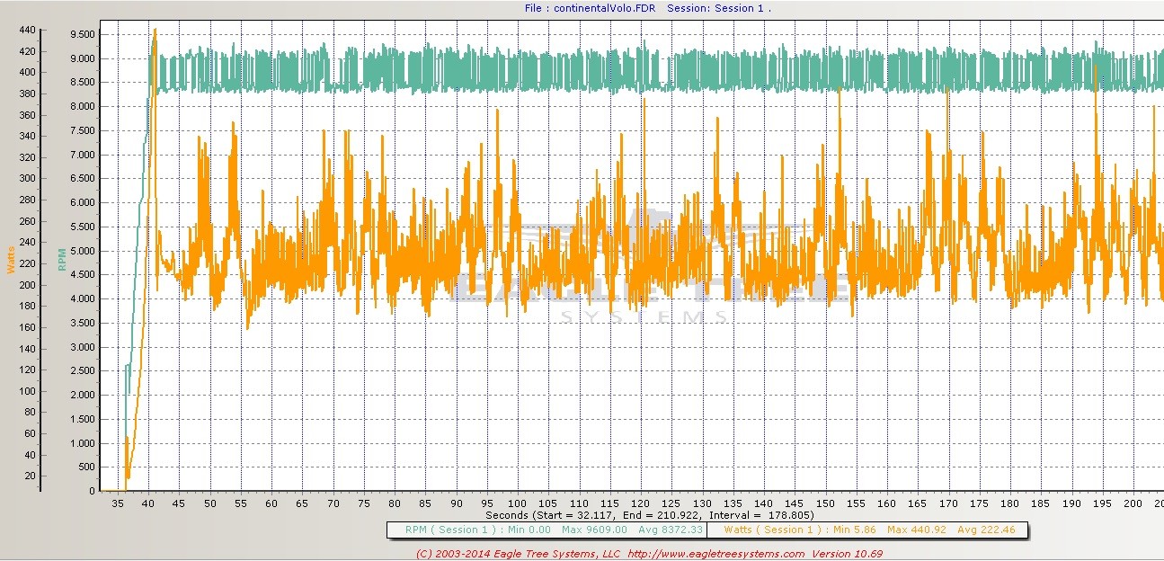Click the tallest orange Watts peak near 41 seconds

pos(155,32)
